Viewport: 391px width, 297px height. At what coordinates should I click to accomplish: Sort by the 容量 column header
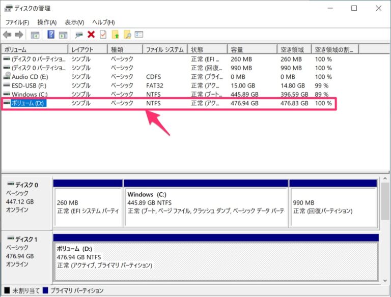253,49
